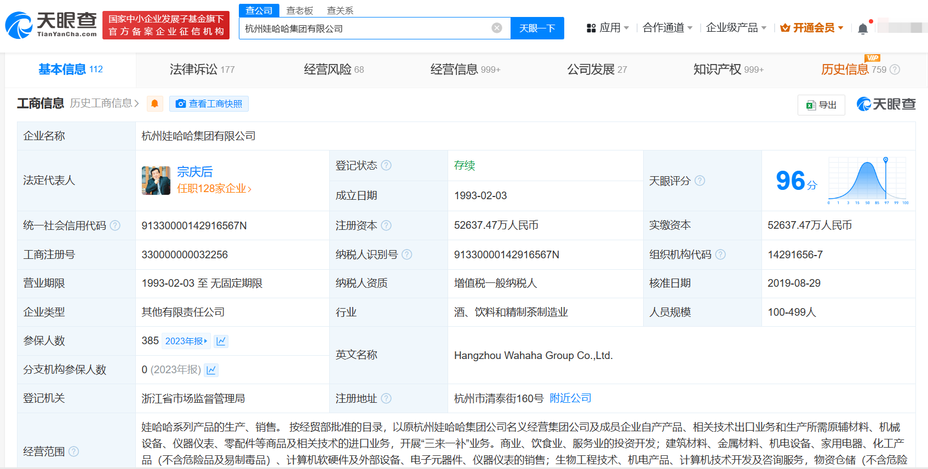Switch to 查公司 search tab

(259, 10)
